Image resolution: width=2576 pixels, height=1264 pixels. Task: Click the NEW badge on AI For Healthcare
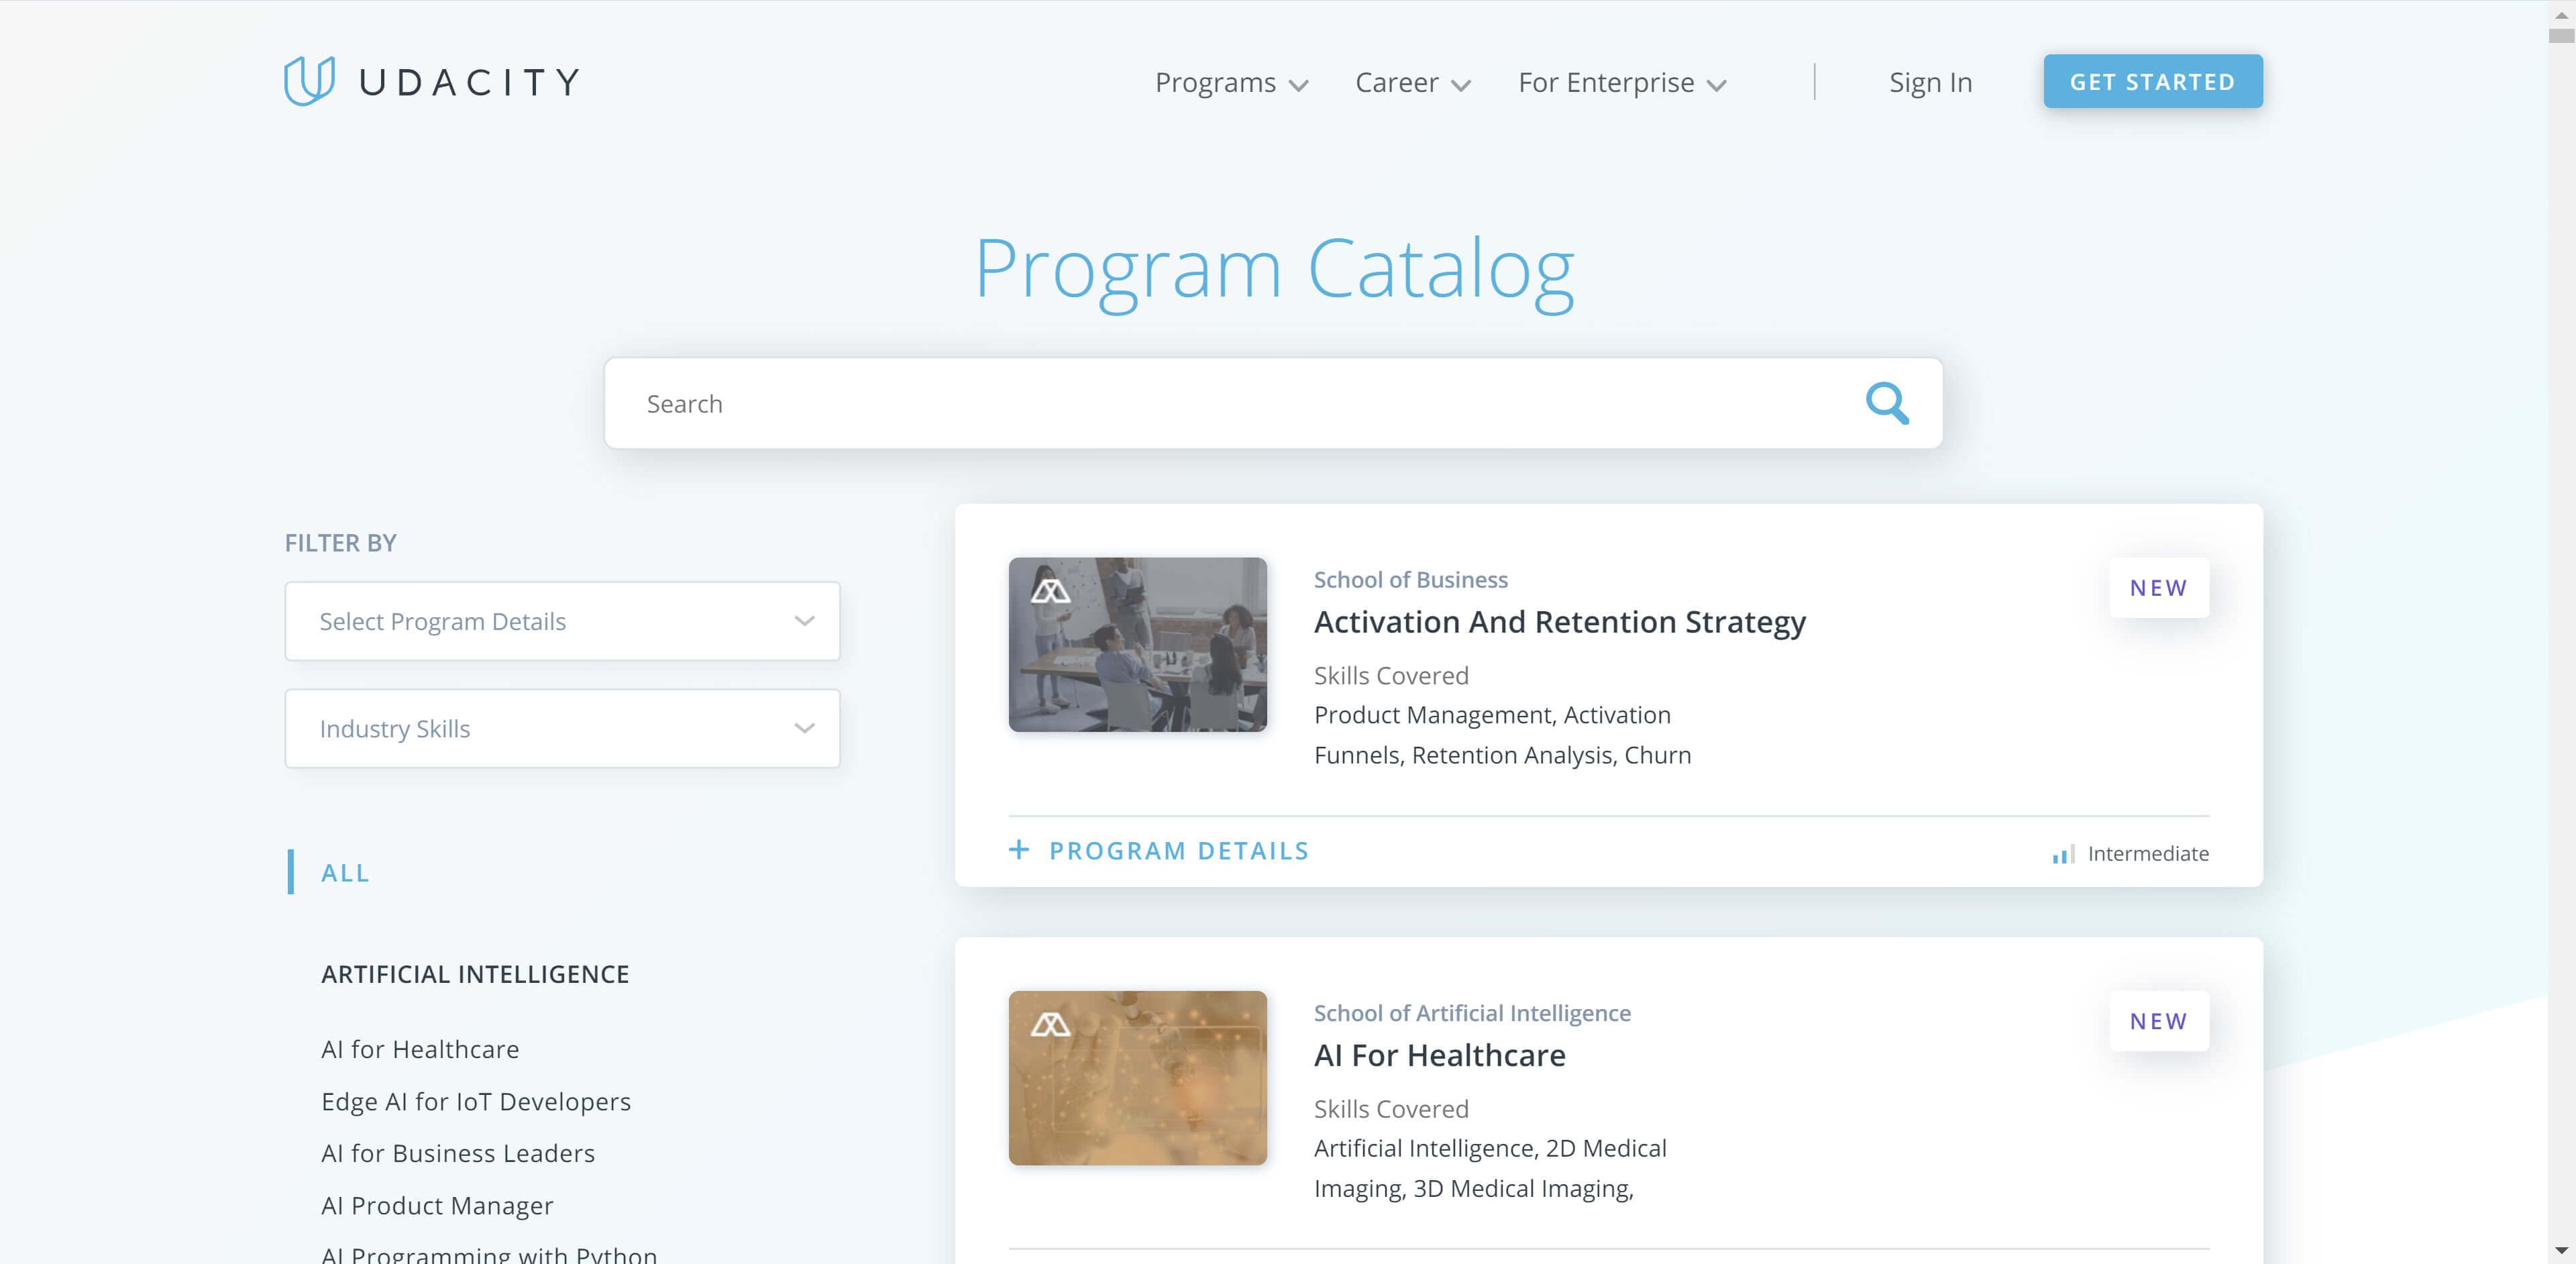coord(2159,1020)
